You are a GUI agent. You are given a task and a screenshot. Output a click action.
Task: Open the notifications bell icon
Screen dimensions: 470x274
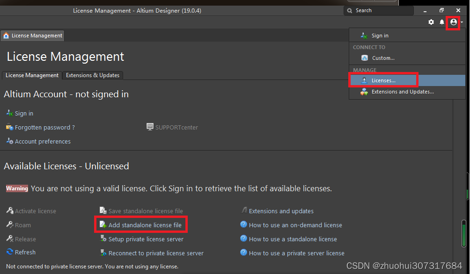pos(442,22)
